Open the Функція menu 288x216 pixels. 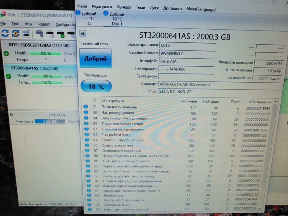[124, 7]
